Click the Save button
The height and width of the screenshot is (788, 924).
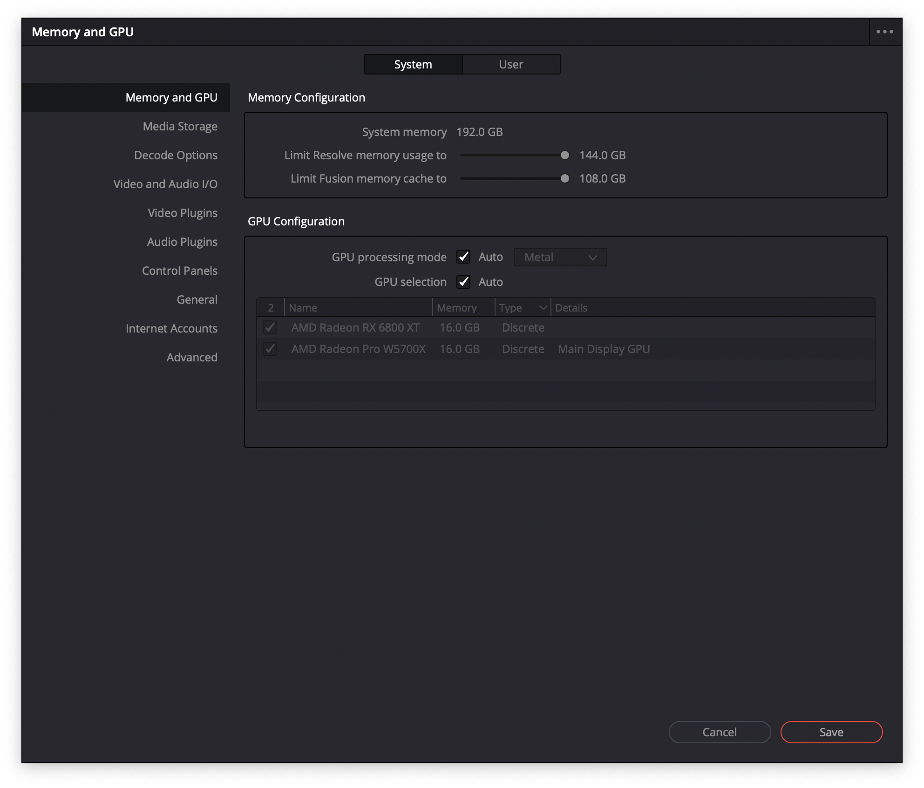point(831,732)
